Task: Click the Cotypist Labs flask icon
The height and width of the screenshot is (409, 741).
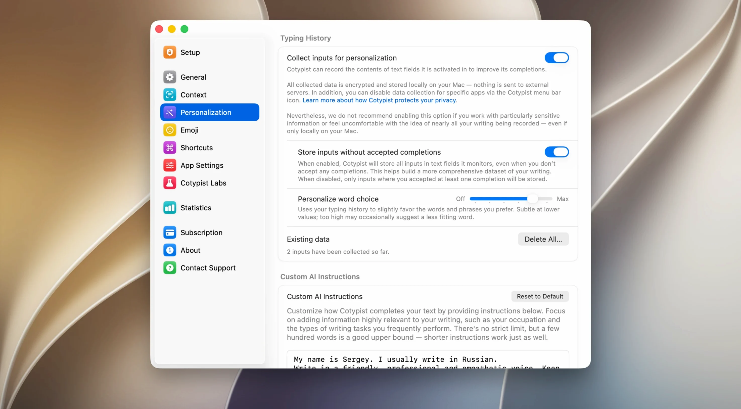Action: coord(170,183)
